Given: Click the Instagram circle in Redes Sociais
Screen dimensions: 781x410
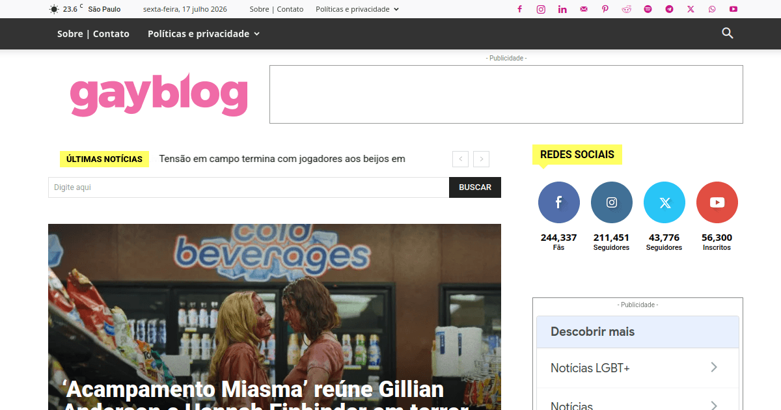Looking at the screenshot, I should coord(612,202).
